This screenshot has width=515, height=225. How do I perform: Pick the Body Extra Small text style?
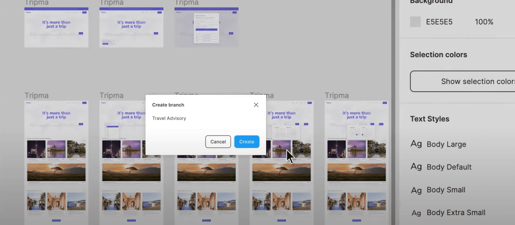[456, 213]
